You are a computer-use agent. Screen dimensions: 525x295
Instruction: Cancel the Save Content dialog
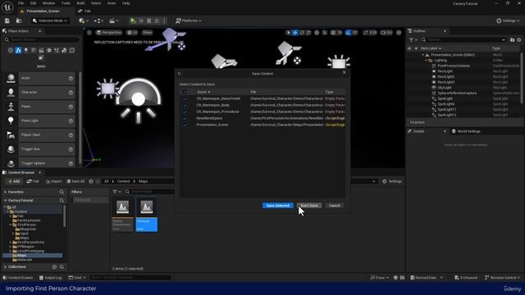334,206
